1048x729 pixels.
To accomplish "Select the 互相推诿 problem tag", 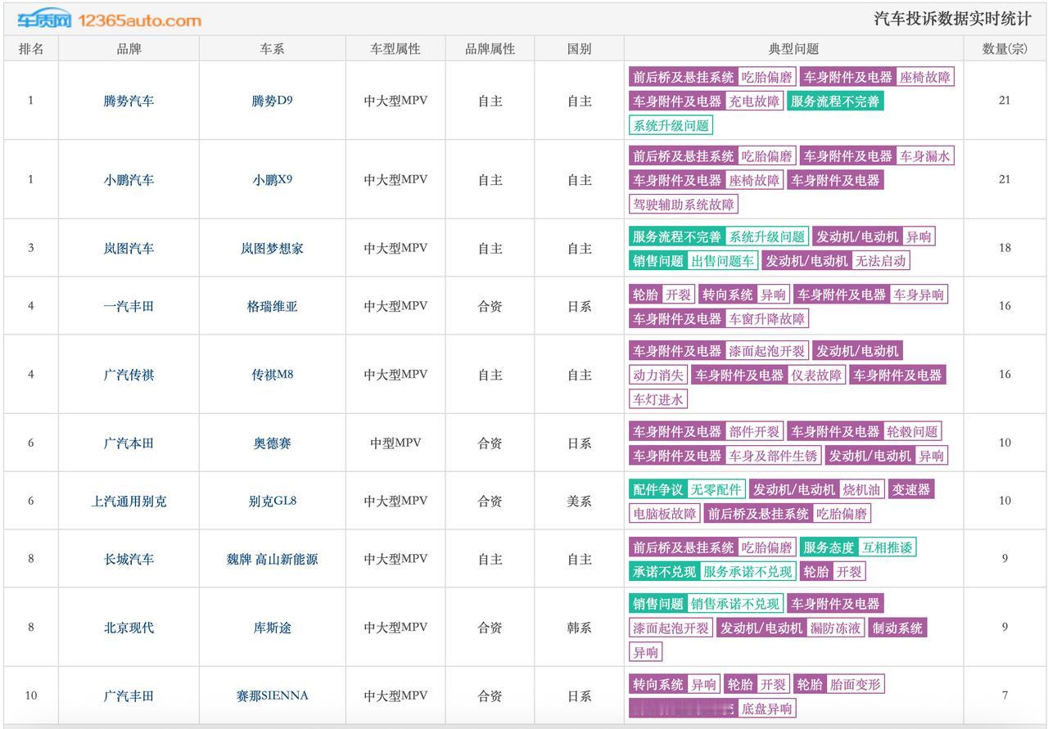I will pos(887,548).
